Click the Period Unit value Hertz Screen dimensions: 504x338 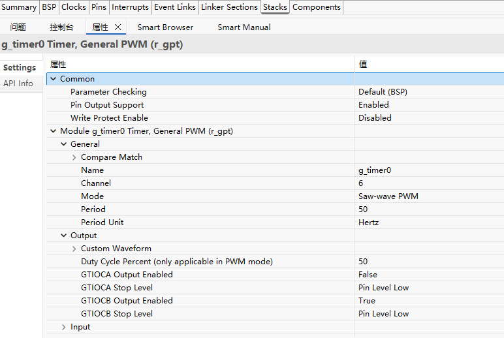(368, 223)
